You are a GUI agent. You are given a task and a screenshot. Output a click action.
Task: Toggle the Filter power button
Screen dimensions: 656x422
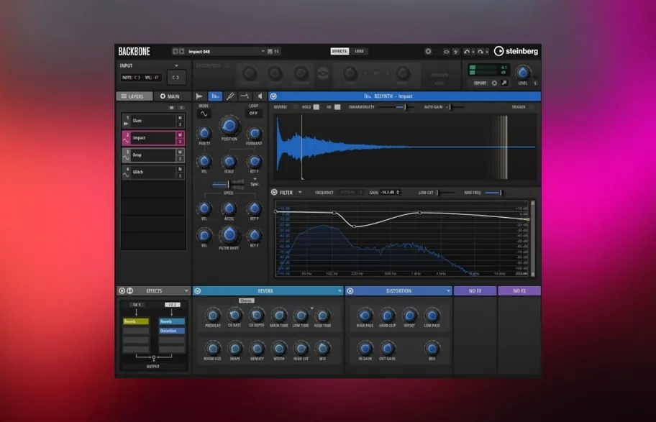(274, 193)
